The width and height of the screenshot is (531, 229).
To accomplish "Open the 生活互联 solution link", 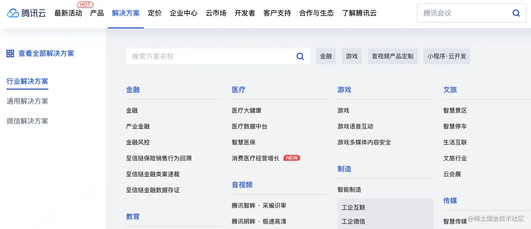I will (455, 142).
